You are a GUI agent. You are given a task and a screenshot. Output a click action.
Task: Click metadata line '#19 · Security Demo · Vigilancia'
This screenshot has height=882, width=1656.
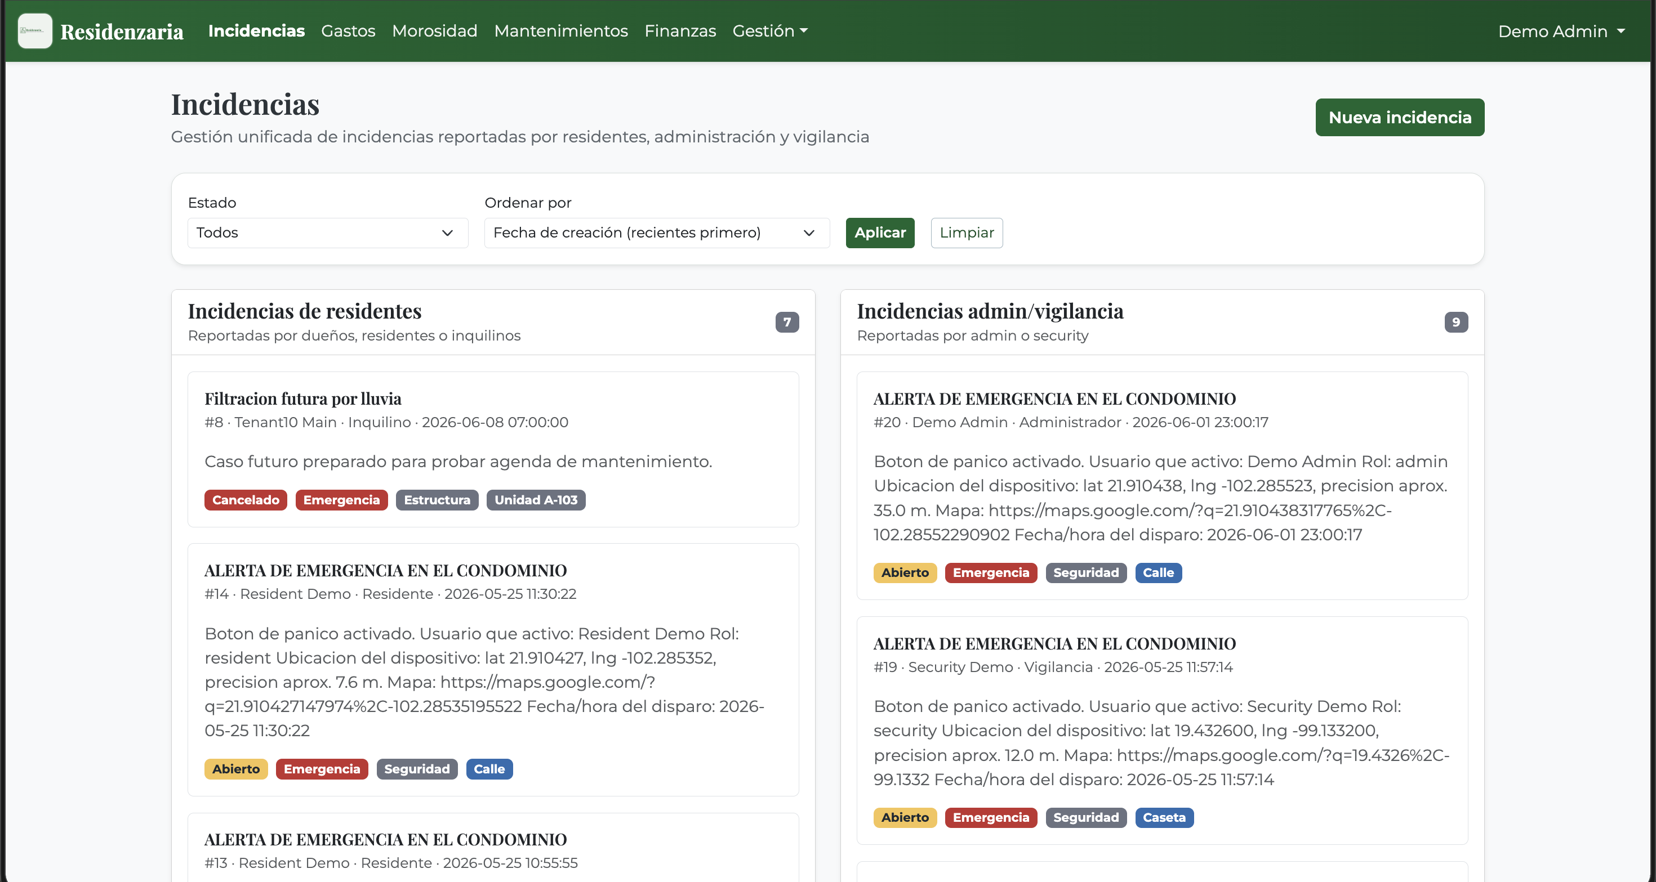coord(983,667)
